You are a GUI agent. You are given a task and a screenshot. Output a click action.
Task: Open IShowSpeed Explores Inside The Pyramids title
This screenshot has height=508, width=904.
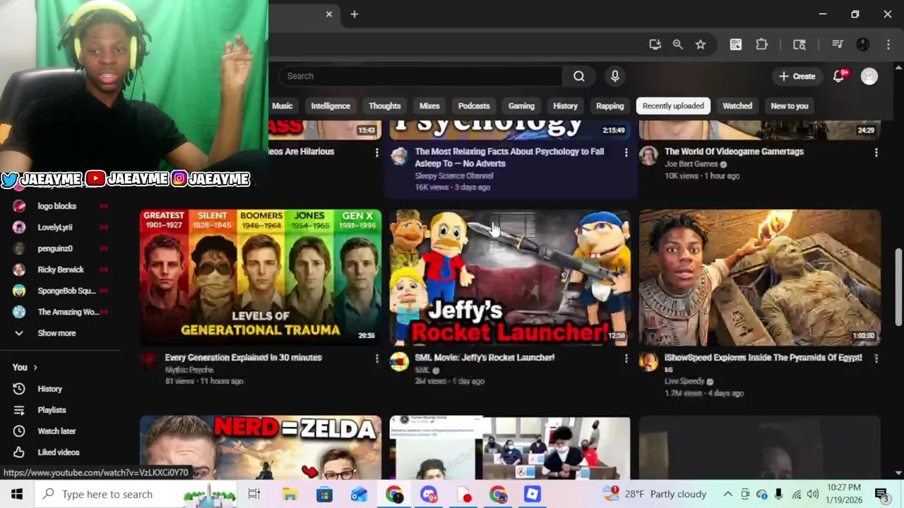pos(763,358)
